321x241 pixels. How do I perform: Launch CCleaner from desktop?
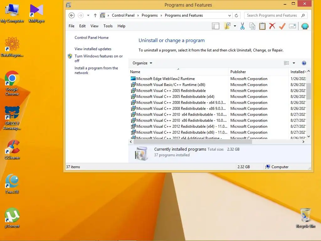click(x=12, y=150)
